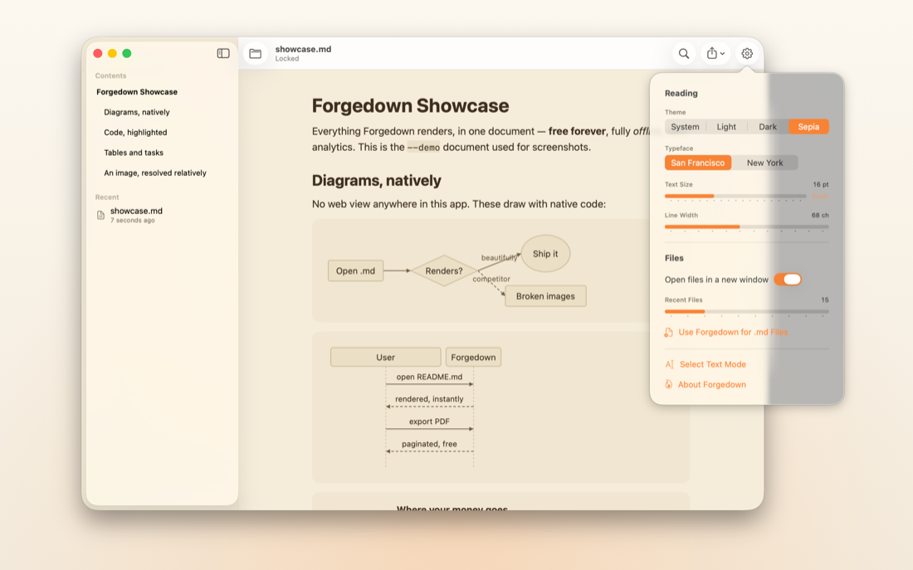
Task: Toggle Open files in a new window
Action: [x=787, y=280]
